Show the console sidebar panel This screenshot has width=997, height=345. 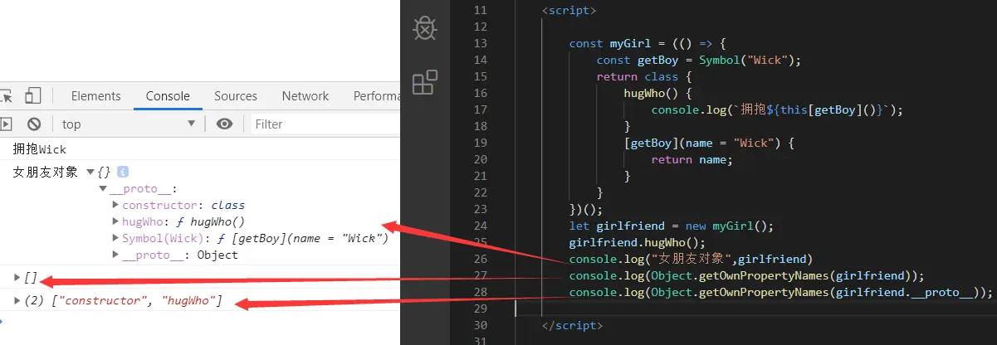(6, 124)
